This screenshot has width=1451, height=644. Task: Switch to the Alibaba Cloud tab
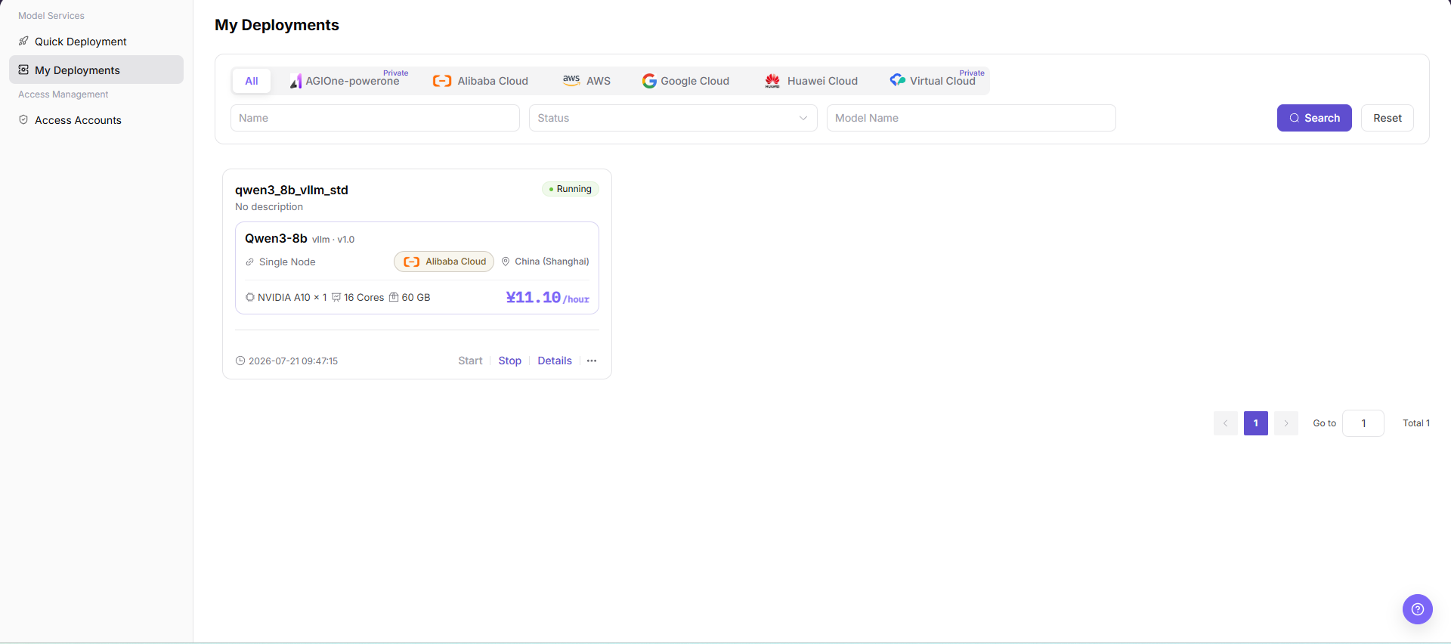click(481, 81)
